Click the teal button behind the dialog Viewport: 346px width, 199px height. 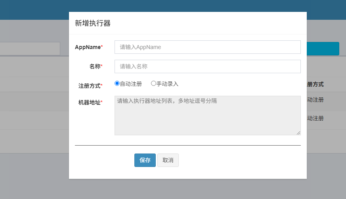pos(323,49)
